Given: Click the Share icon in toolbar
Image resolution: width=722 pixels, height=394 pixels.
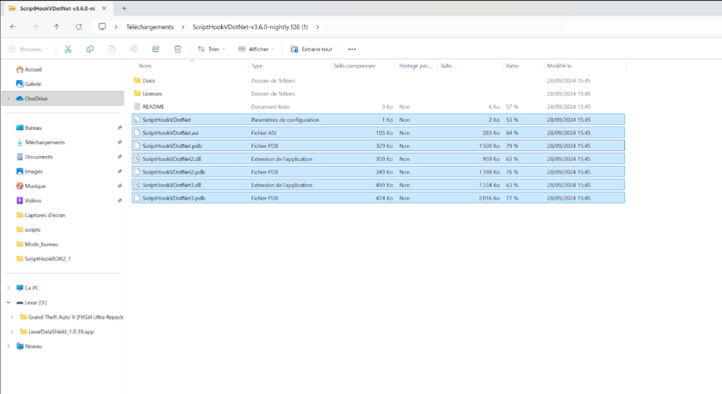Looking at the screenshot, I should pos(156,49).
